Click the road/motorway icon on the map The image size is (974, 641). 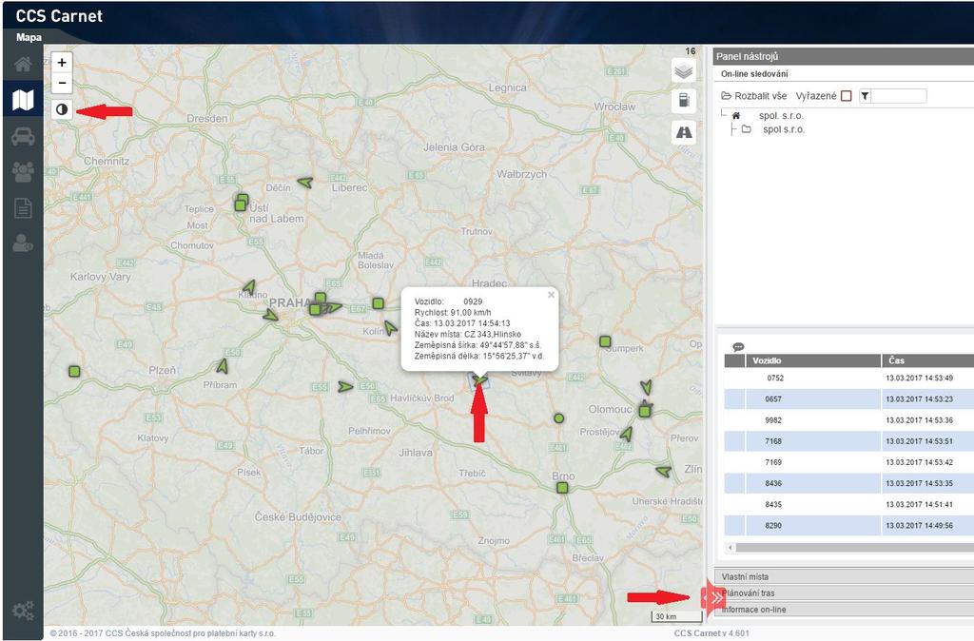683,132
